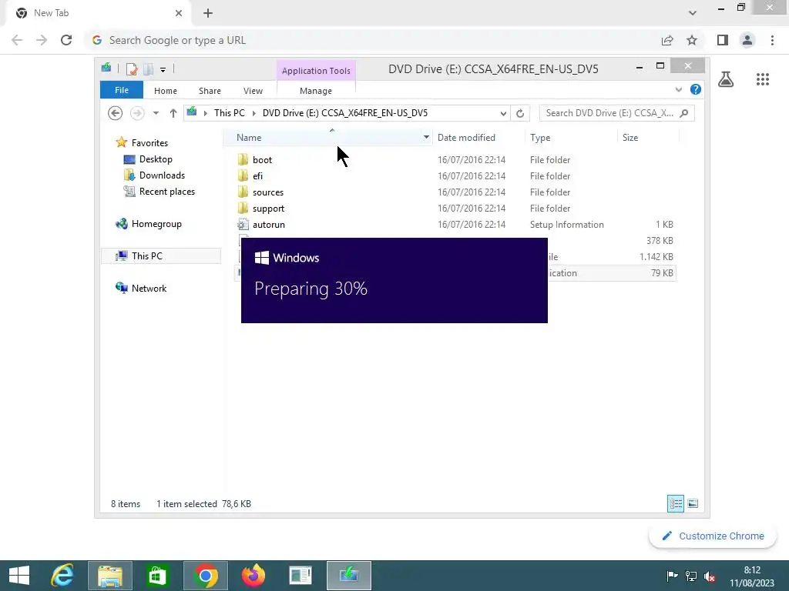The height and width of the screenshot is (591, 789).
Task: Select Favorites in the navigation pane
Action: (x=149, y=142)
